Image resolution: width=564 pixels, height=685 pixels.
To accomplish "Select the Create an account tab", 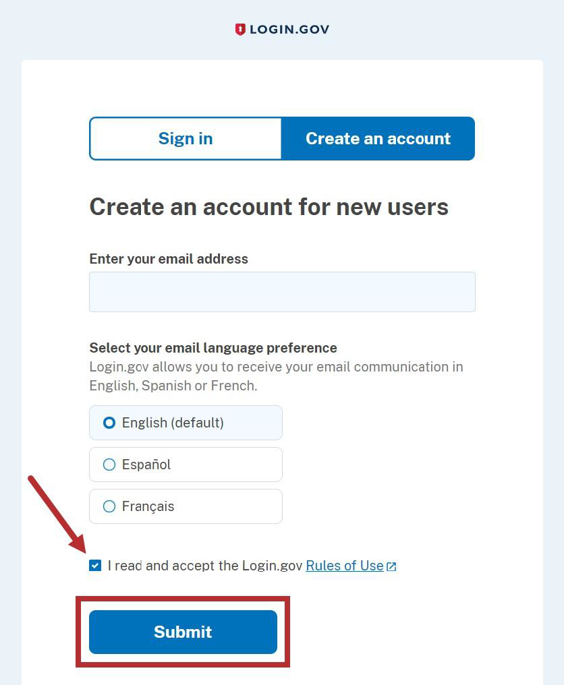I will click(x=378, y=138).
